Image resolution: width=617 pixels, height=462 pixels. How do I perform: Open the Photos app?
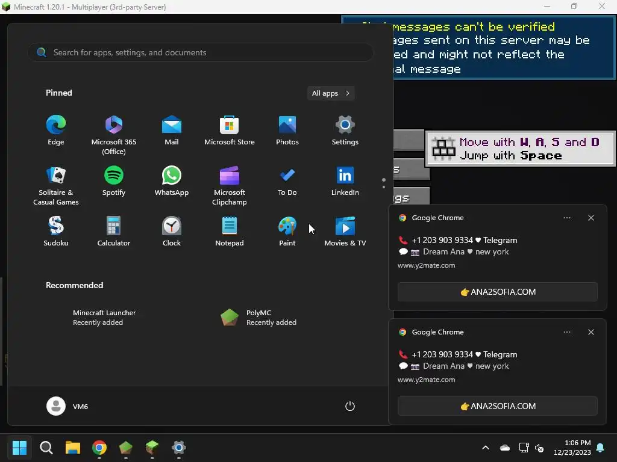coord(287,131)
